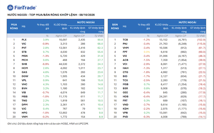
Task: Click GAS price change 4.6%
Action: coord(46,72)
